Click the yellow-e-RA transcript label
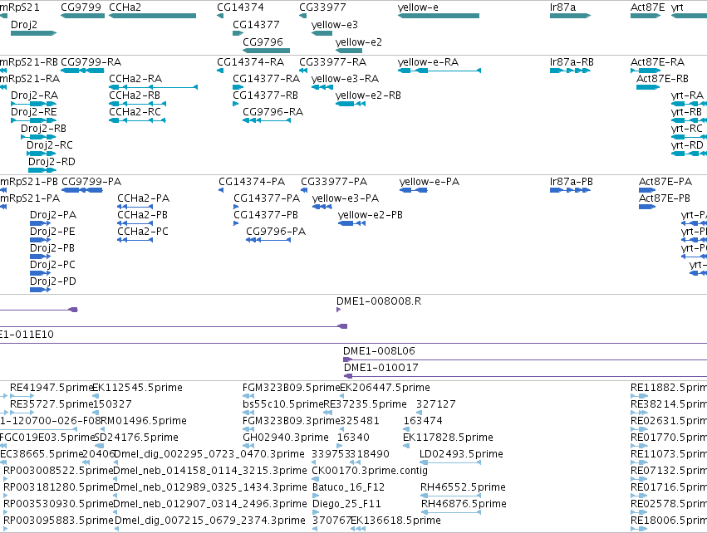This screenshot has height=533, width=707. [429, 61]
